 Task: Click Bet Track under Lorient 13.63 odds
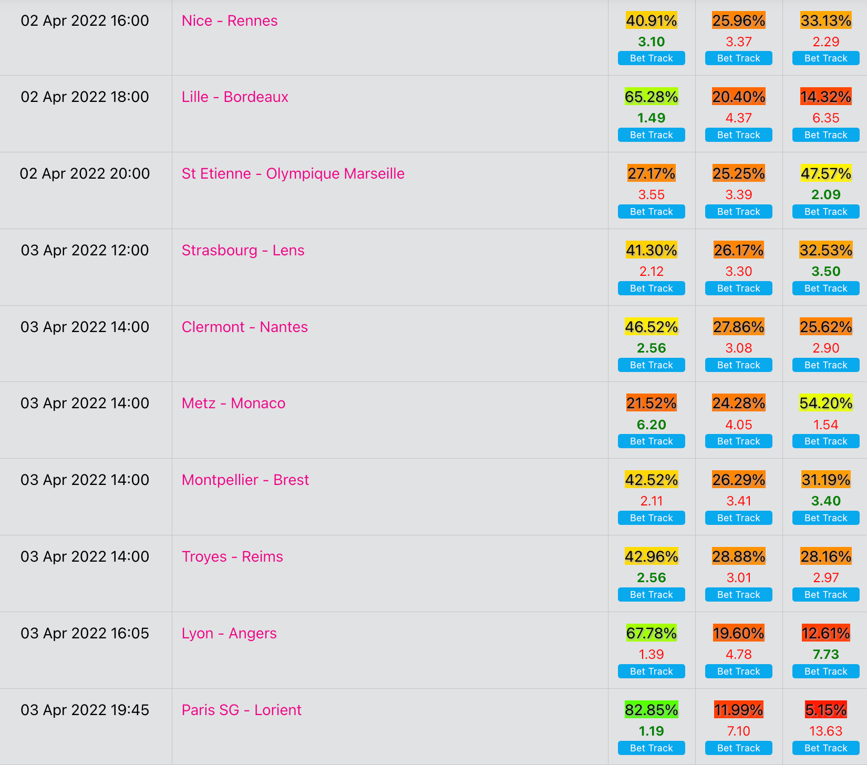click(826, 748)
